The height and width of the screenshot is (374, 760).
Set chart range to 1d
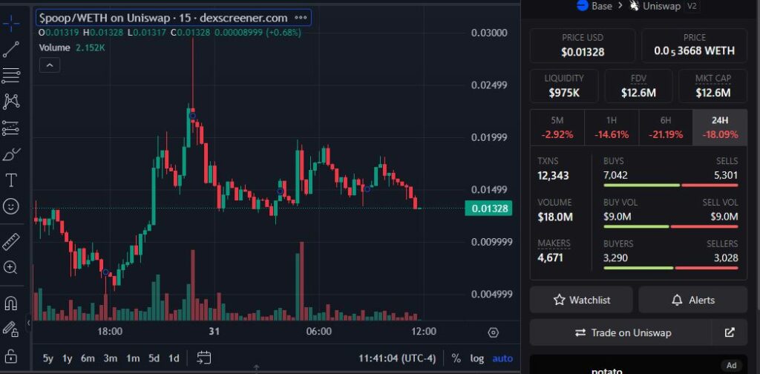tap(174, 358)
